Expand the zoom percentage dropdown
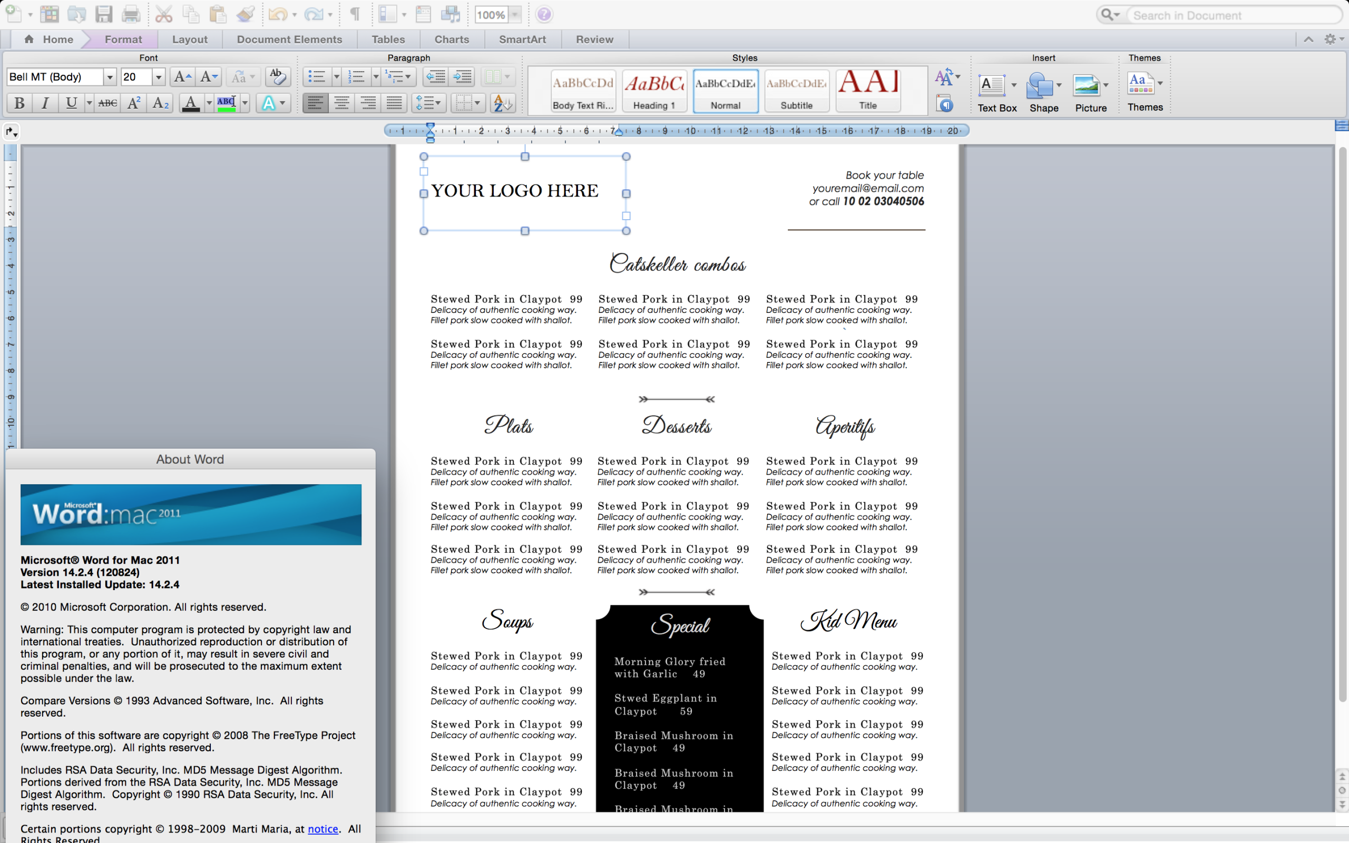Viewport: 1349px width, 843px height. tap(515, 15)
